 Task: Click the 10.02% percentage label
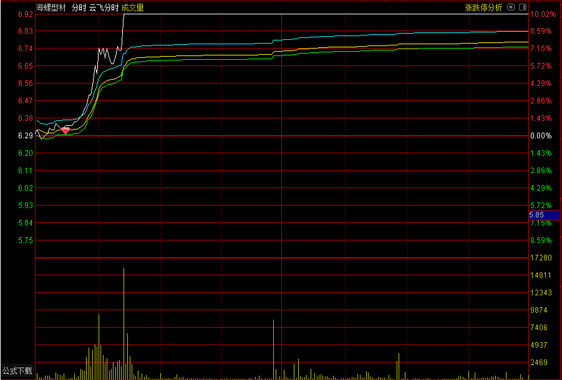[543, 14]
